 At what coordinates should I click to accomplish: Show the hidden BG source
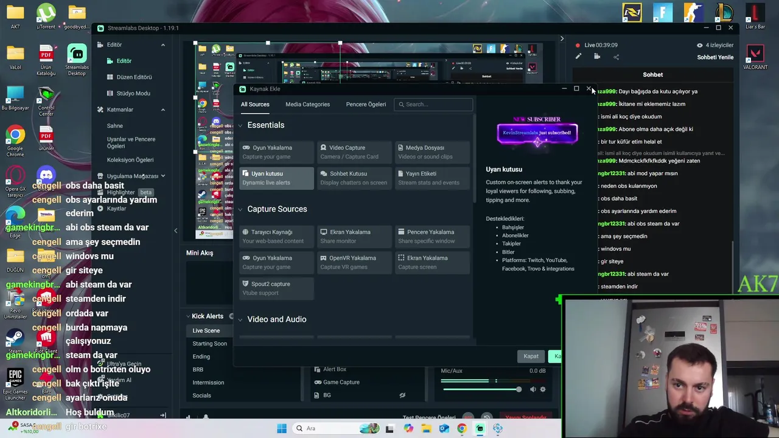pyautogui.click(x=402, y=395)
